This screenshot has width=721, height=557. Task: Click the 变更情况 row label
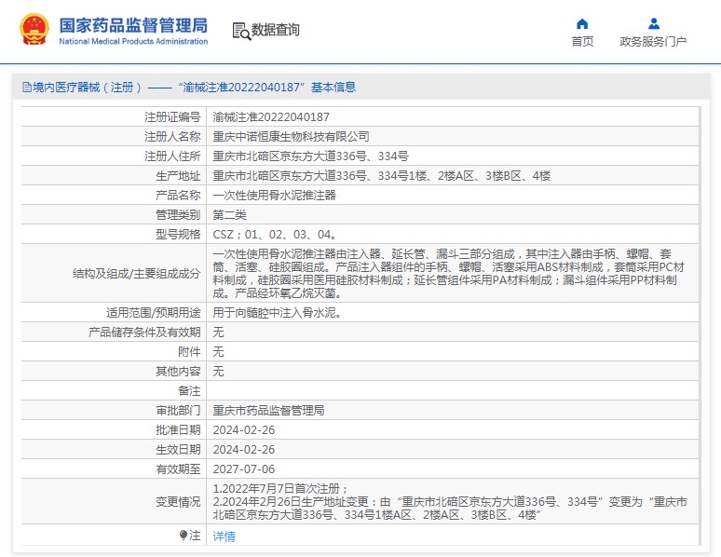click(178, 502)
